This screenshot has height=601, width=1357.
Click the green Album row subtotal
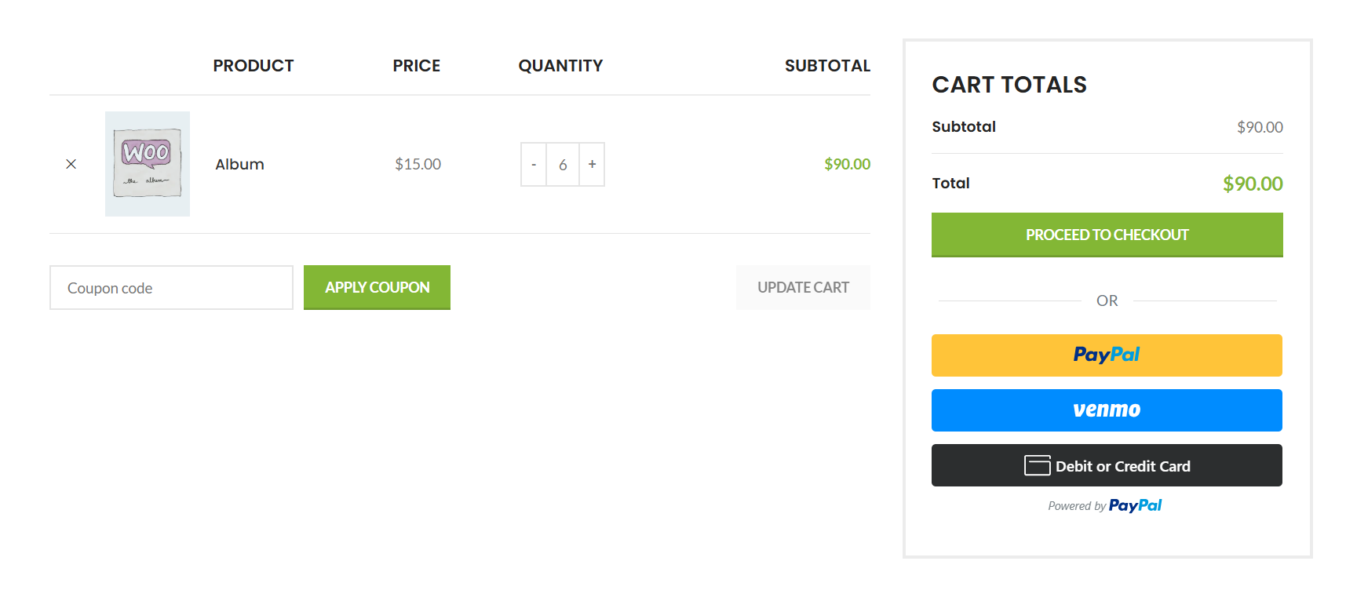847,164
